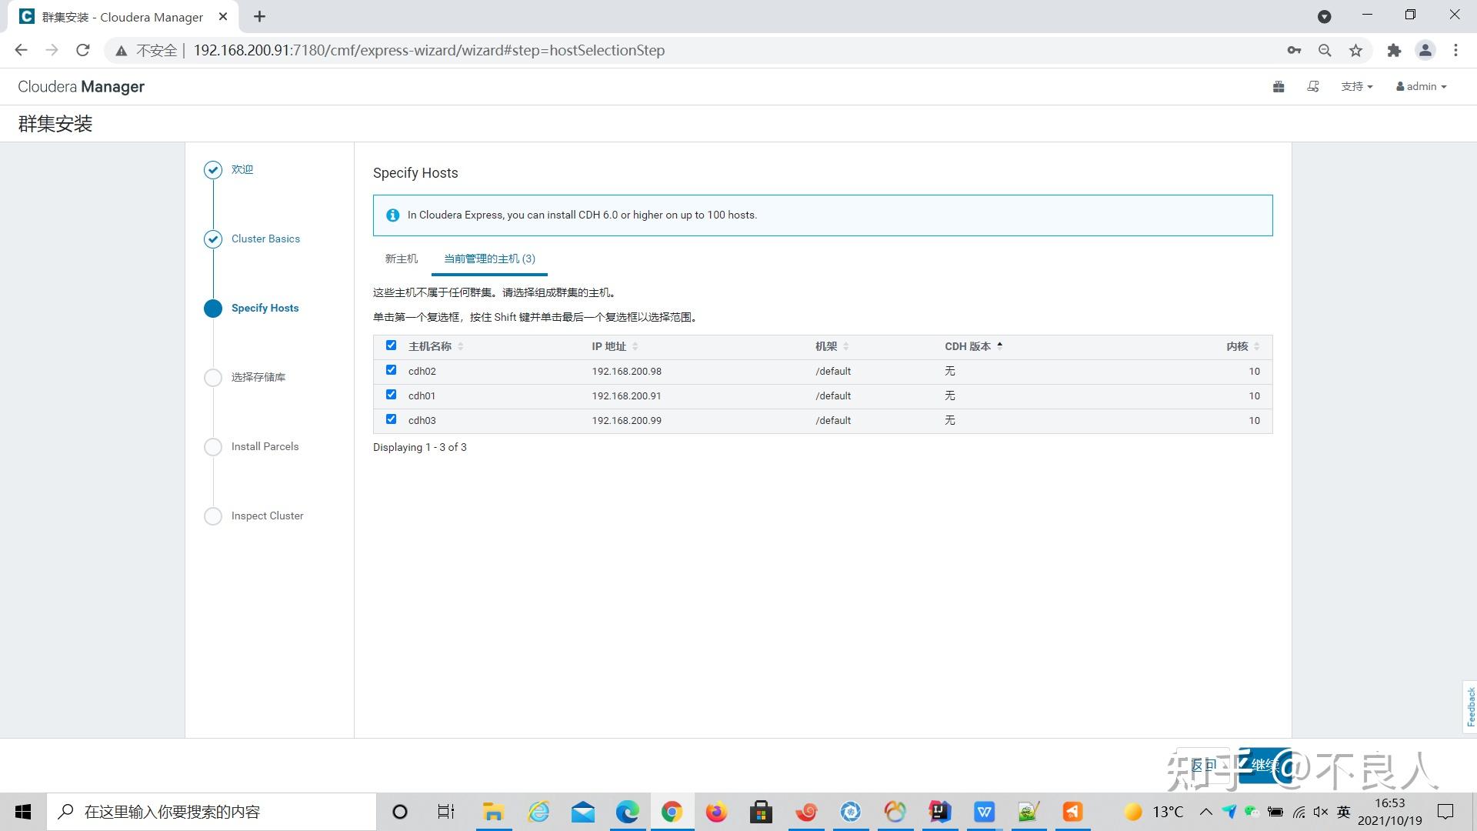1477x831 pixels.
Task: Click the Cloudera Manager logo
Action: click(x=80, y=86)
